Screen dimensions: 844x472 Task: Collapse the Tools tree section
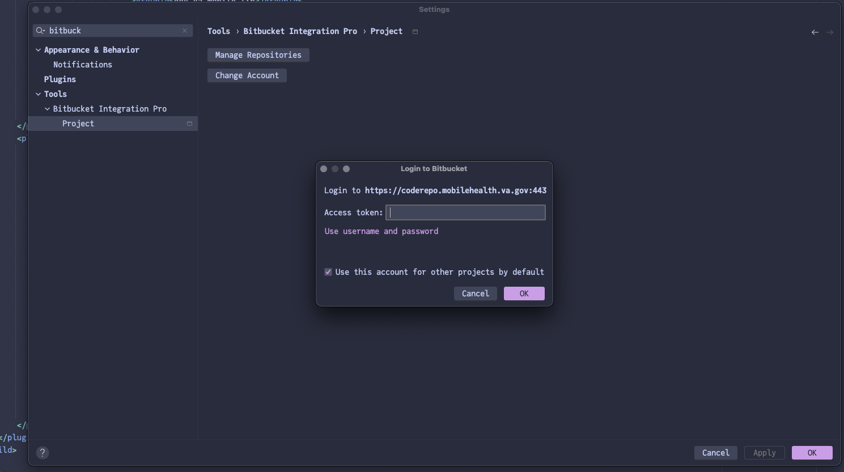point(38,94)
